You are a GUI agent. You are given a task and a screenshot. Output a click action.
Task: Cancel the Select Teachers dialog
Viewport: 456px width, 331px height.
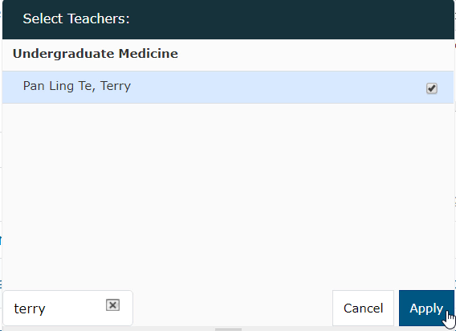pos(363,308)
